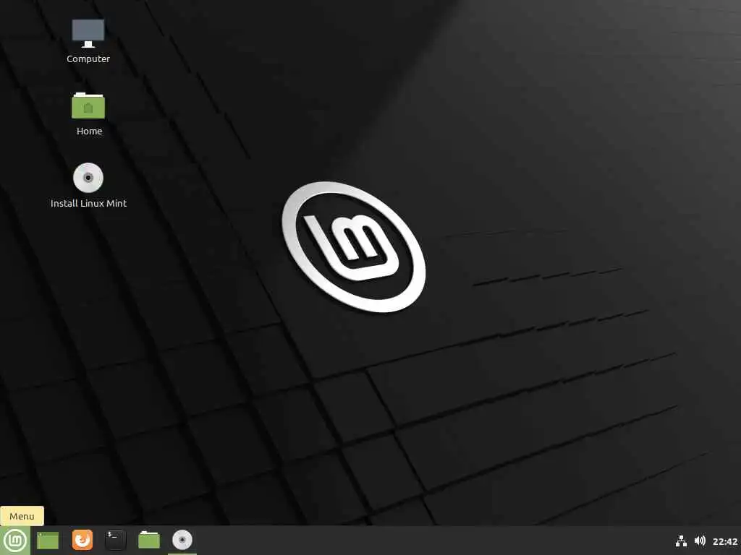Open the network connection tray icon
This screenshot has height=555, width=741.
tap(681, 541)
